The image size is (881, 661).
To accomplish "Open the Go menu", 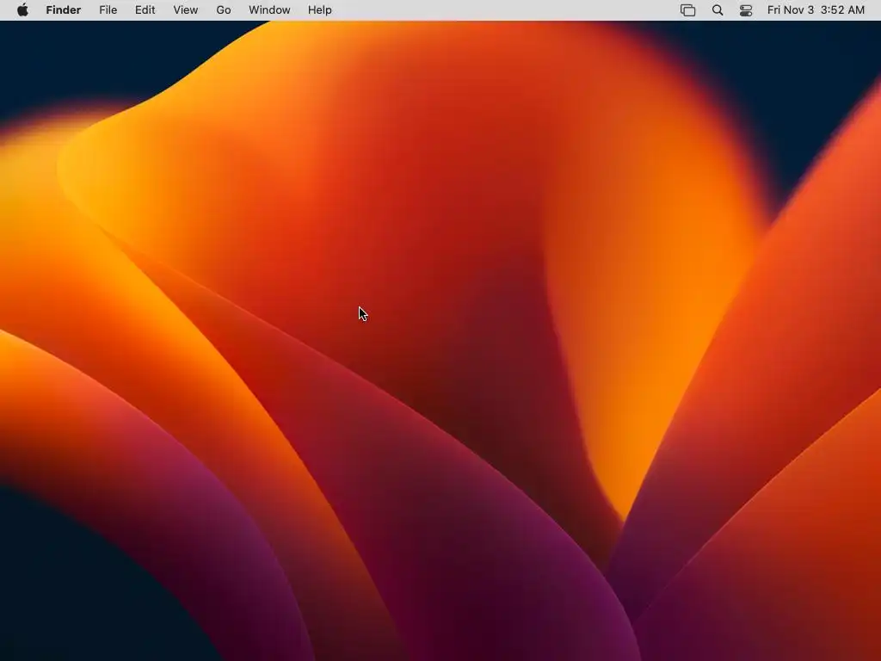I will coord(224,10).
